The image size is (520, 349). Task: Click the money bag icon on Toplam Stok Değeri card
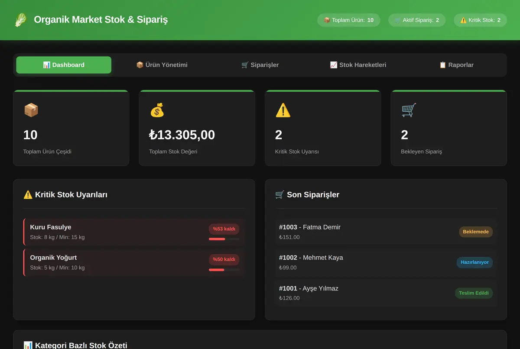pyautogui.click(x=157, y=110)
